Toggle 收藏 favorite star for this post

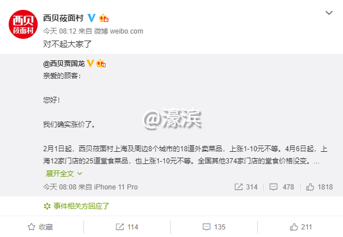pyautogui.click(x=40, y=227)
